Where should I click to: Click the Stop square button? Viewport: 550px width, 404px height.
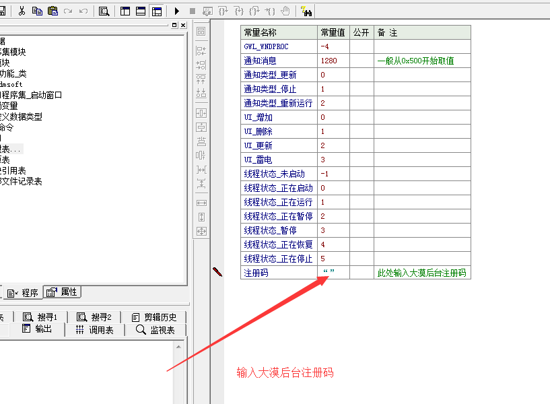pyautogui.click(x=193, y=11)
